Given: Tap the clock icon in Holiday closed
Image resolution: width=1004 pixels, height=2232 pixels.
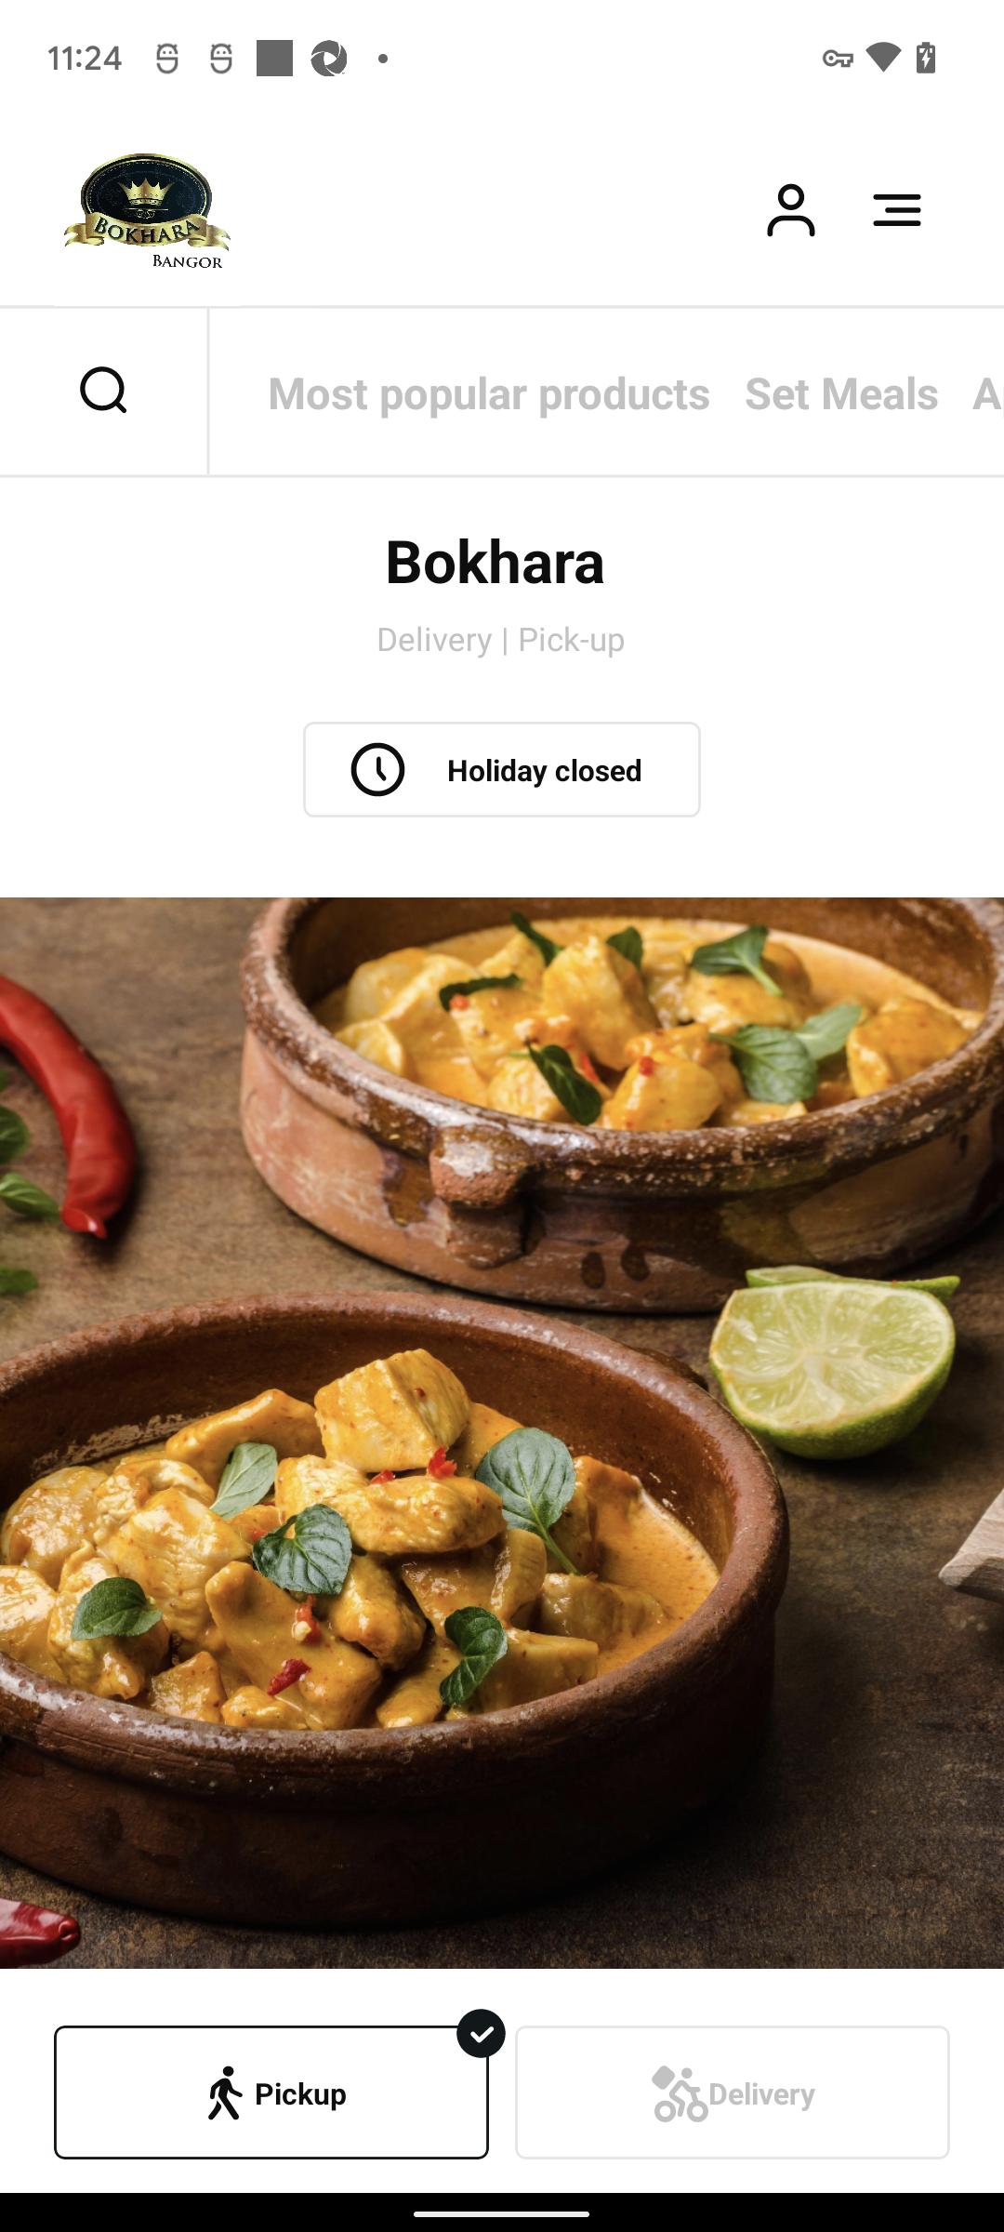Looking at the screenshot, I should pos(377,770).
